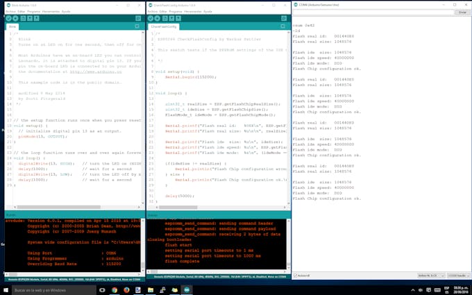Viewport: 472px width, 295px height.
Task: Open Programa menu in Blink window
Action: (34, 11)
